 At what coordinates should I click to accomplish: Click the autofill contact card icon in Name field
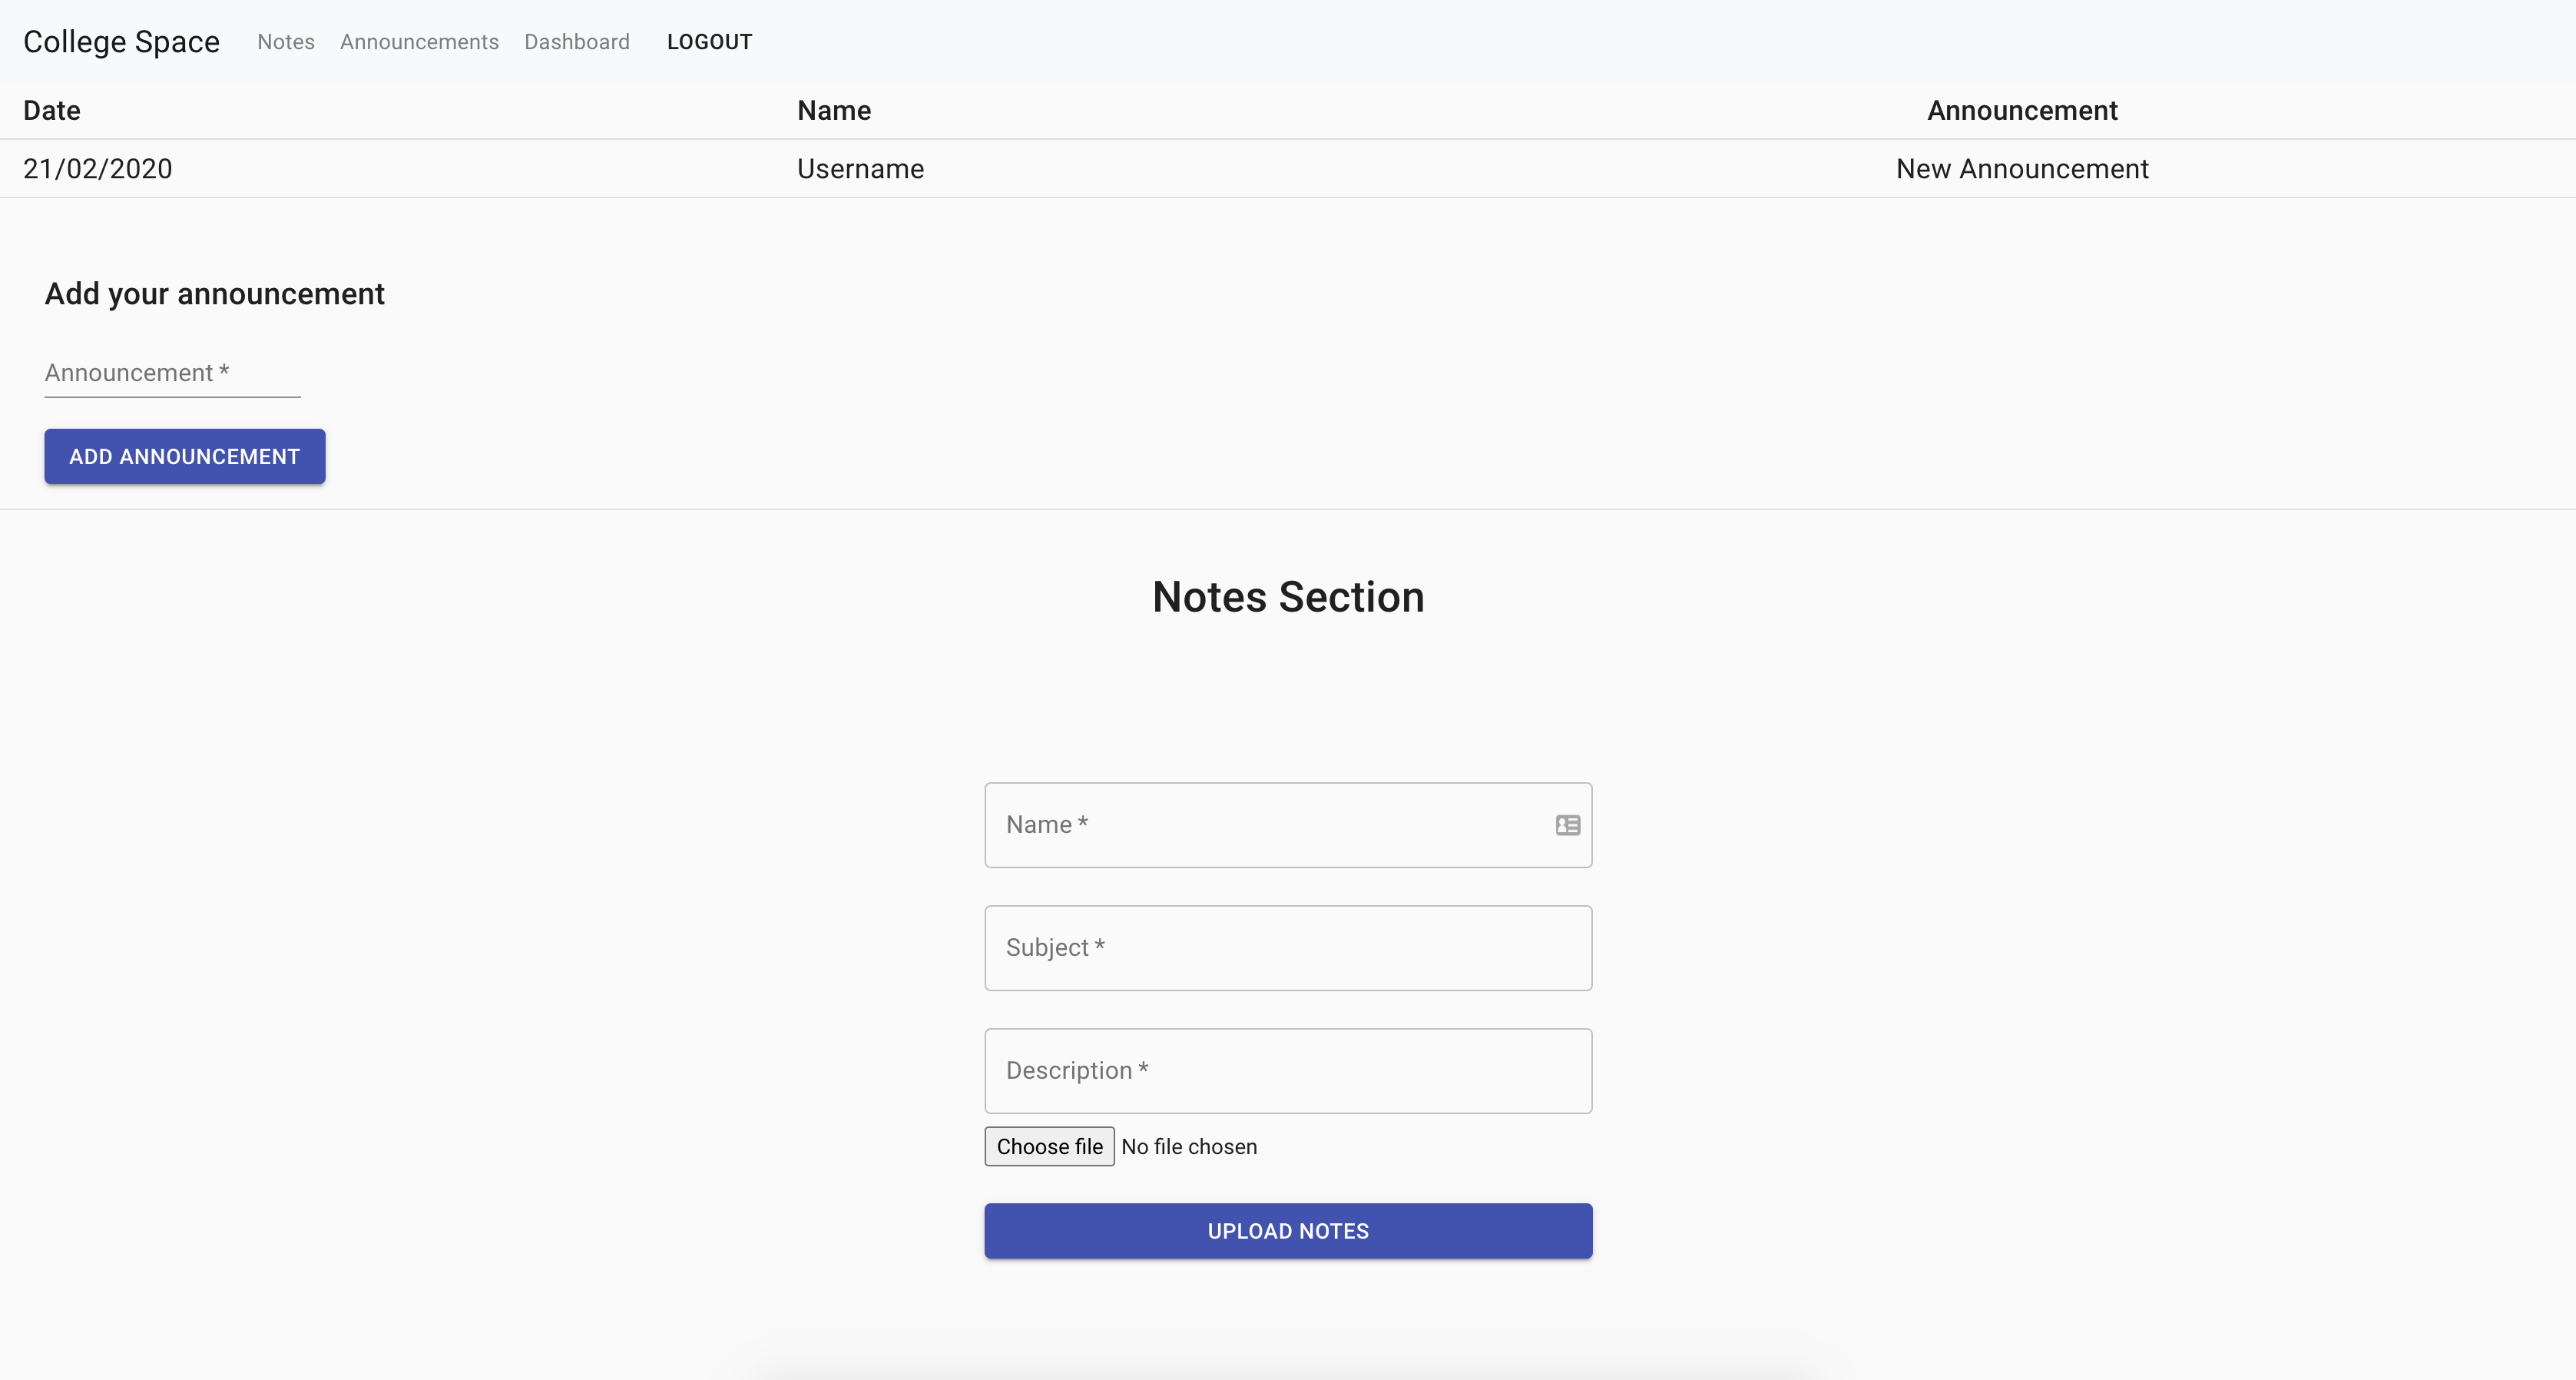pyautogui.click(x=1567, y=824)
